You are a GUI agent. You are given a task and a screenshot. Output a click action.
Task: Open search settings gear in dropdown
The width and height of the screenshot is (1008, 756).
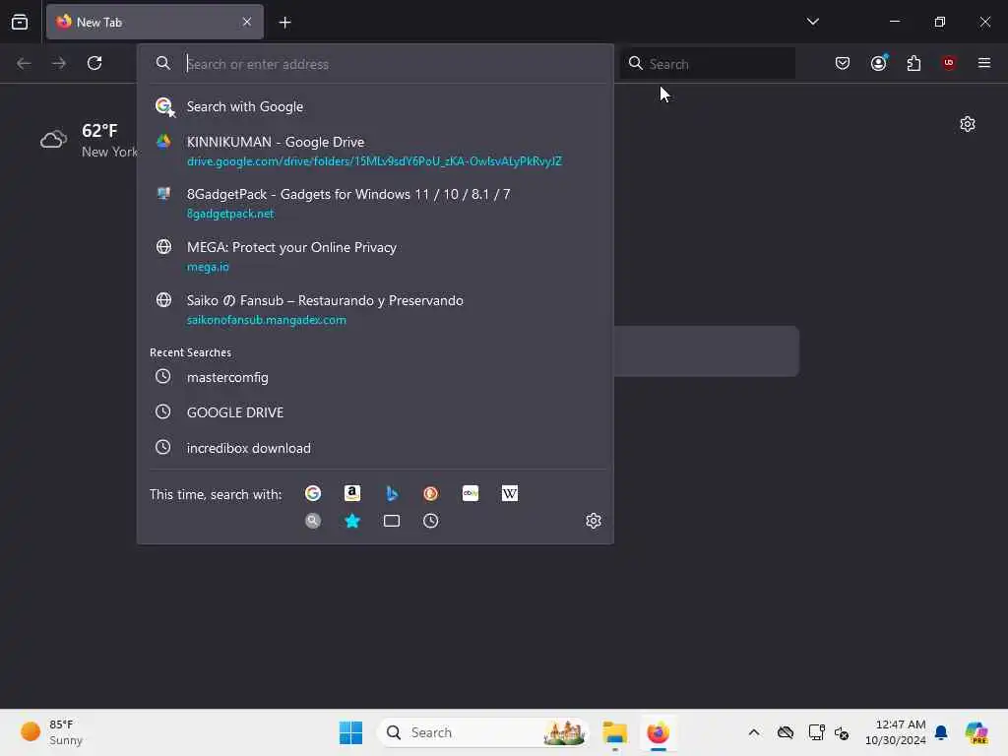pos(594,521)
